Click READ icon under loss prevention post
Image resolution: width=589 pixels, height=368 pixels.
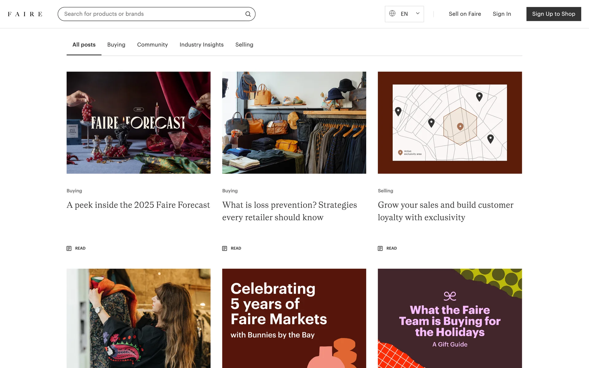point(225,248)
